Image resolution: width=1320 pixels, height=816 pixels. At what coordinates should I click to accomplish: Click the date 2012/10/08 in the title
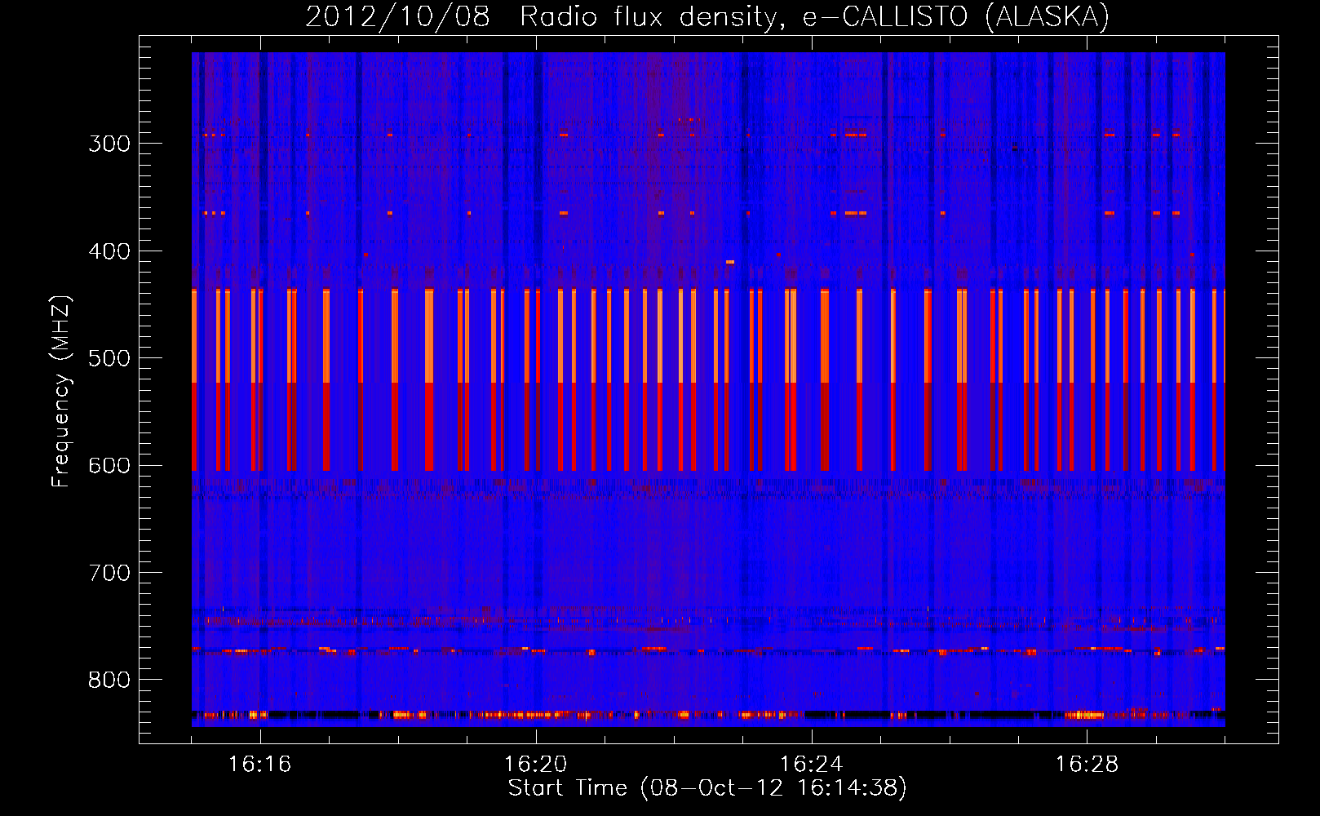pyautogui.click(x=397, y=16)
